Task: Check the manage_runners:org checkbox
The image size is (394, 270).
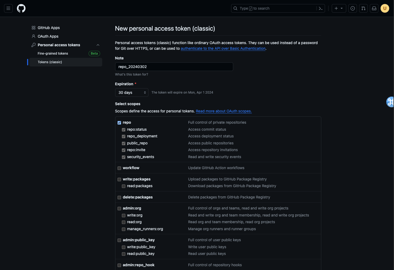Action: pyautogui.click(x=123, y=229)
